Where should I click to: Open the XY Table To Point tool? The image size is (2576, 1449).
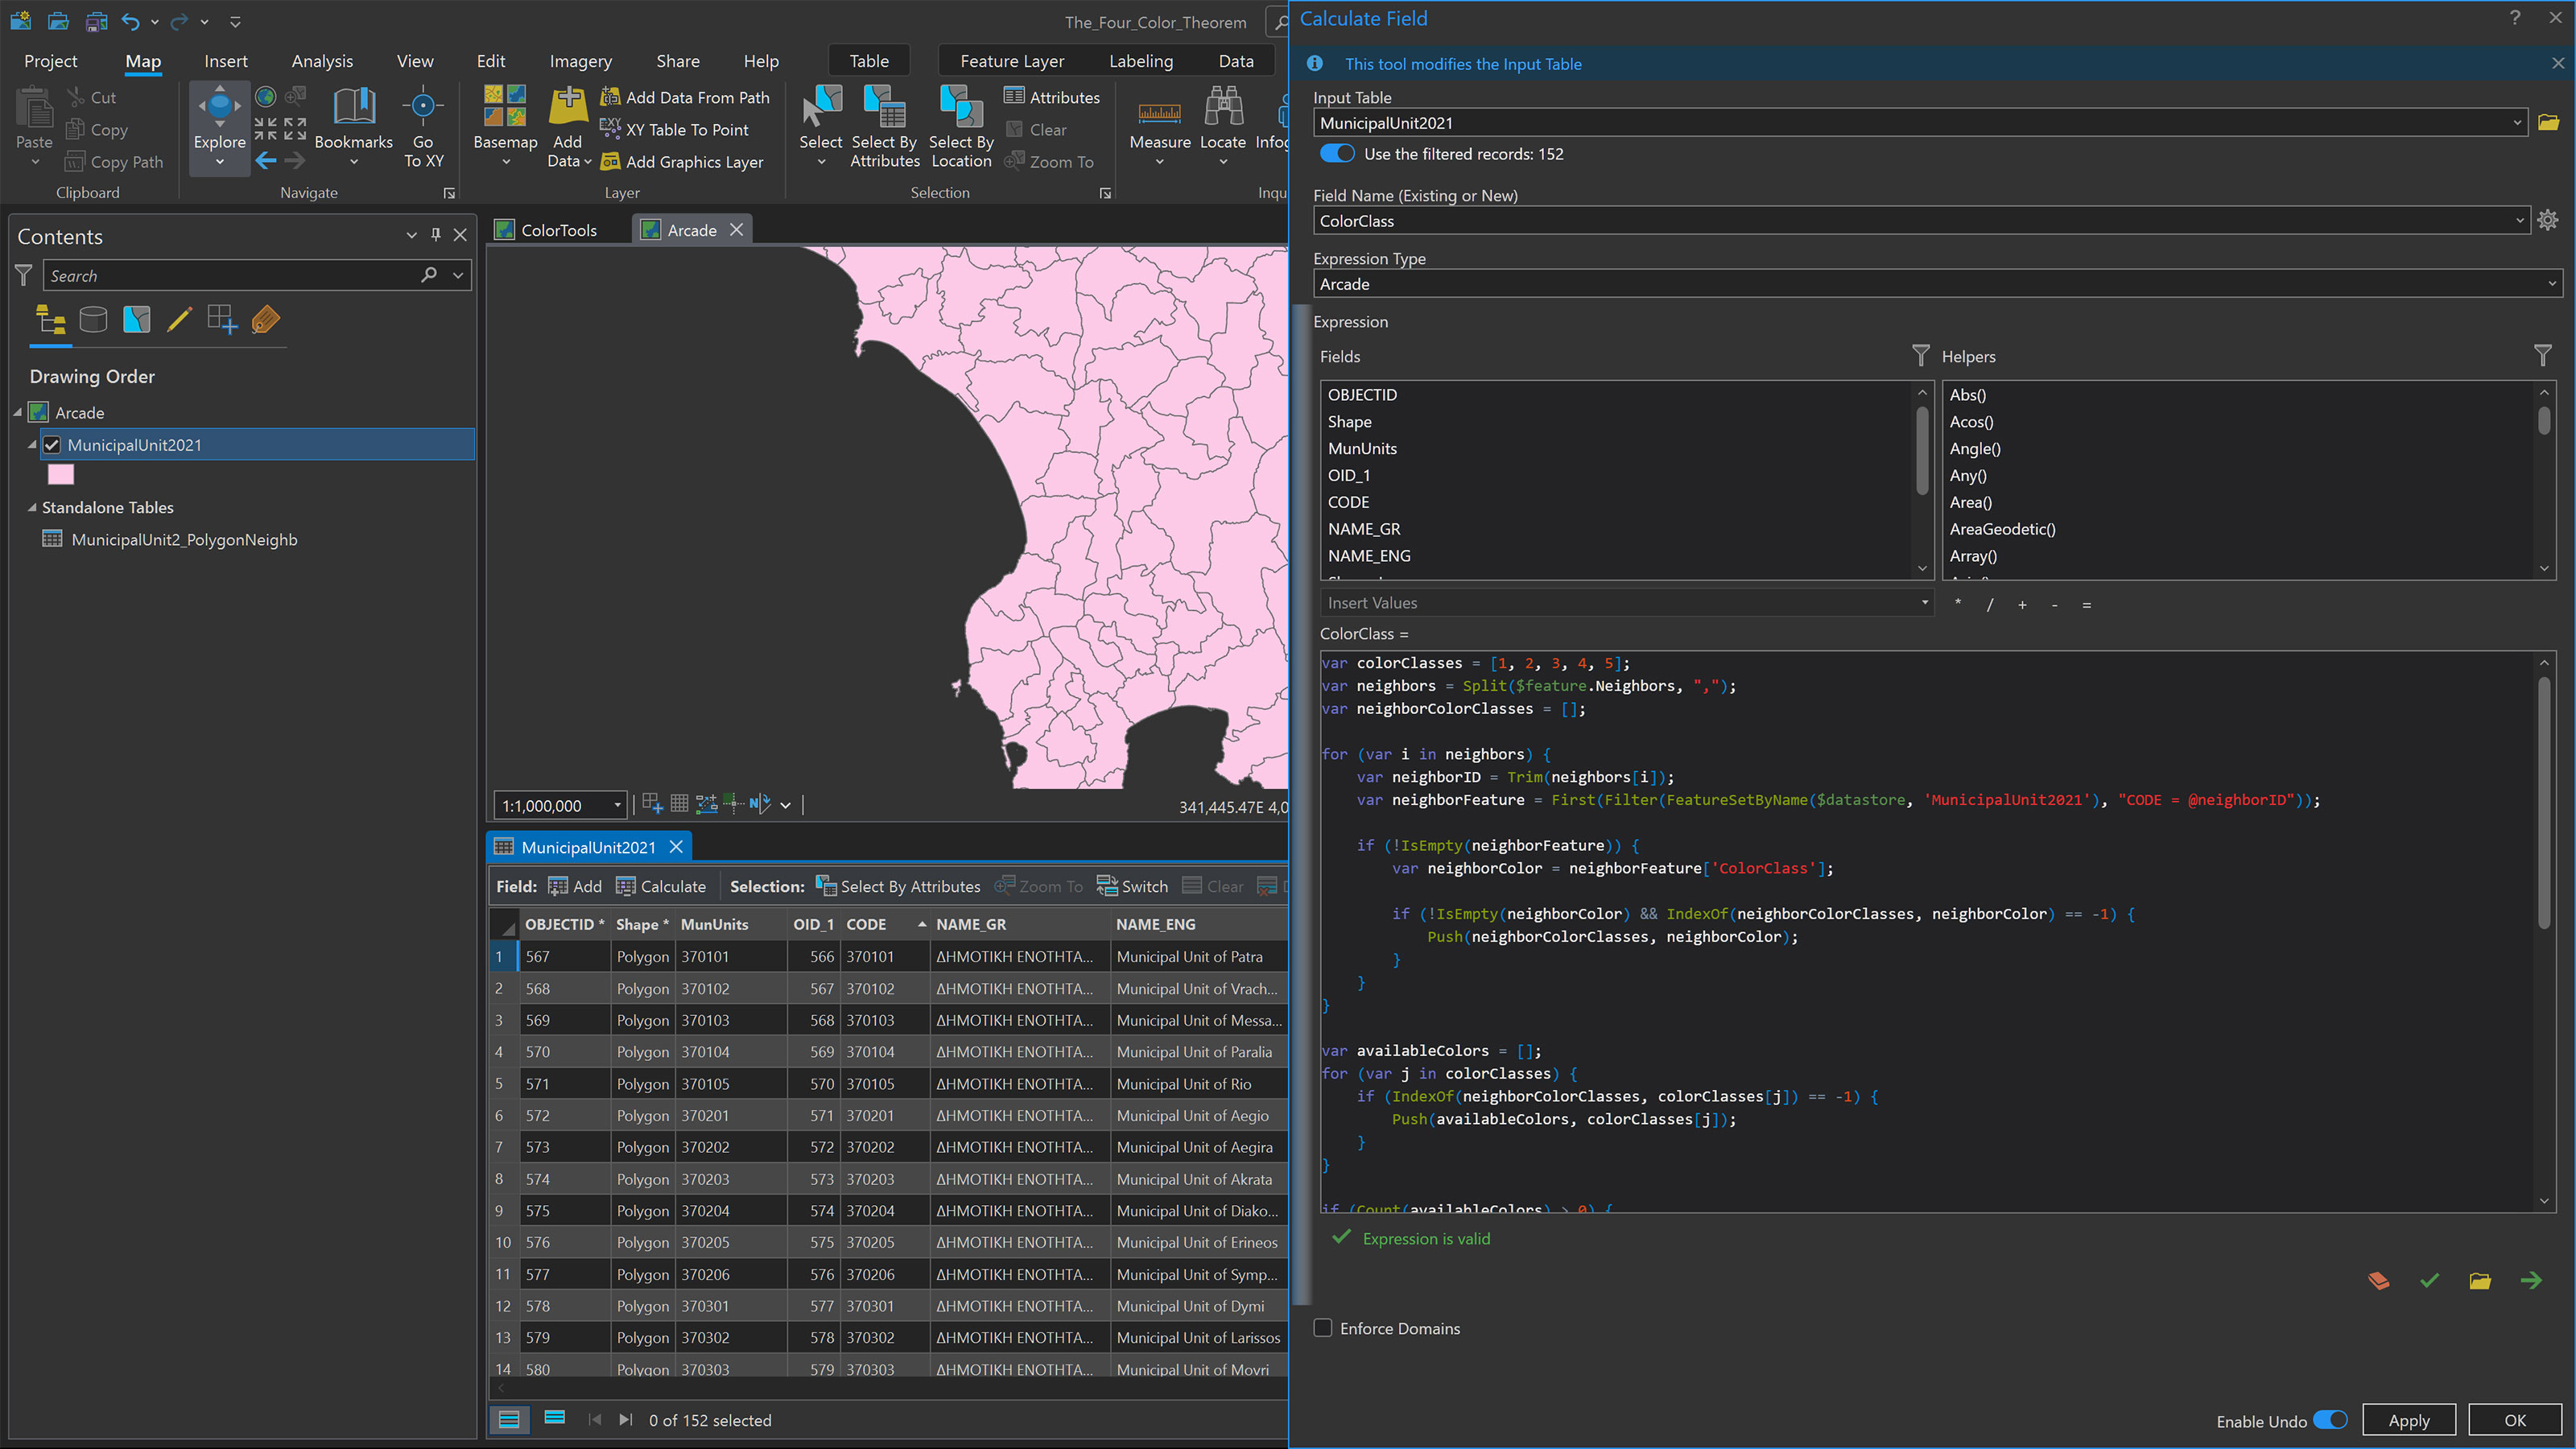click(610, 129)
